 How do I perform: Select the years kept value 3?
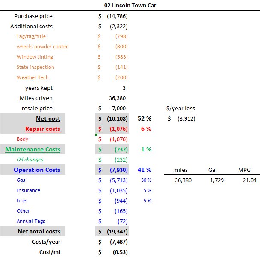[124, 88]
